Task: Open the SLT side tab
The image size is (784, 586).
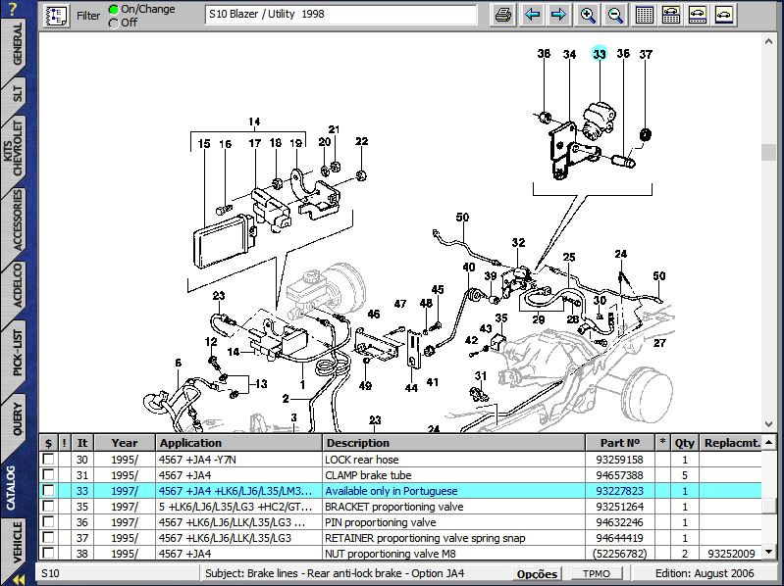Action: 18,94
